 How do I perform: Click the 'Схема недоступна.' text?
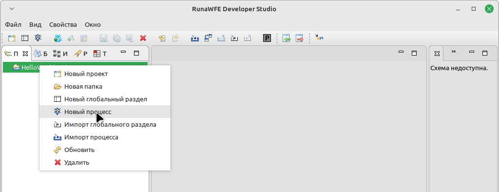[x=459, y=68]
